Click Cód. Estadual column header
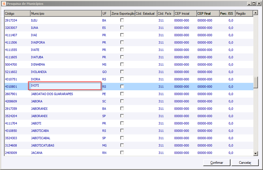This screenshot has width=263, height=170. coord(146,13)
